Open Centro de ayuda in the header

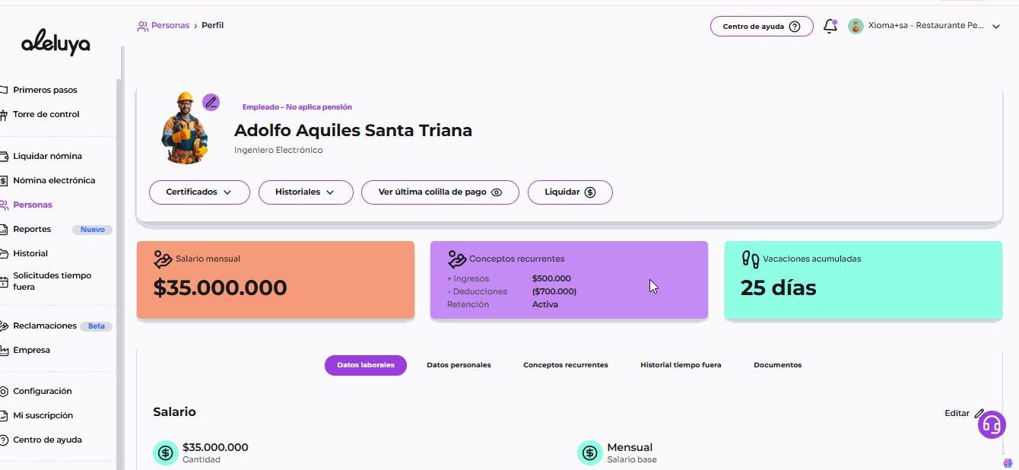761,27
